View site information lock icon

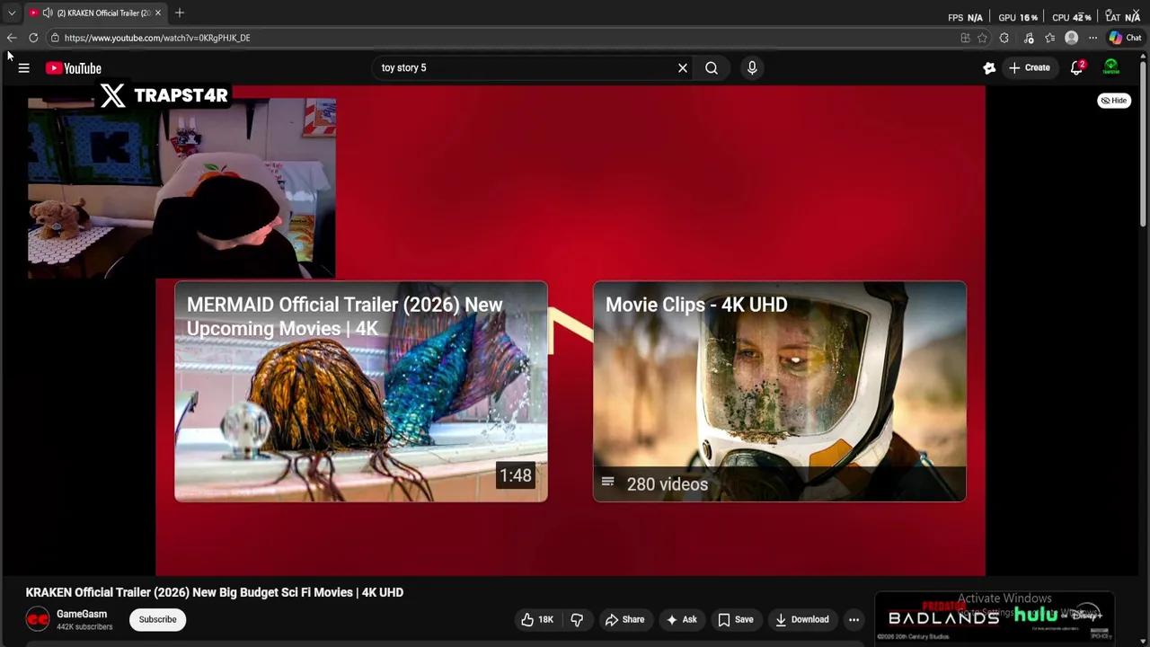55,38
